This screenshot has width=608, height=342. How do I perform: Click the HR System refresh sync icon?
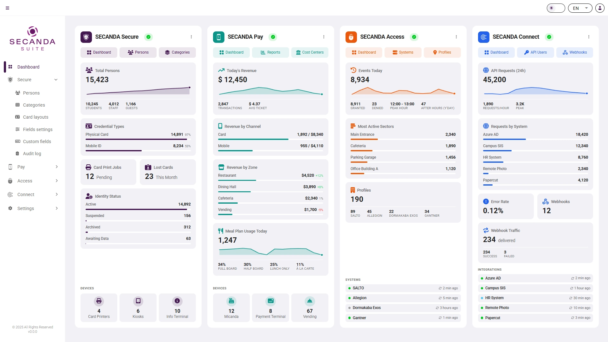pos(571,298)
